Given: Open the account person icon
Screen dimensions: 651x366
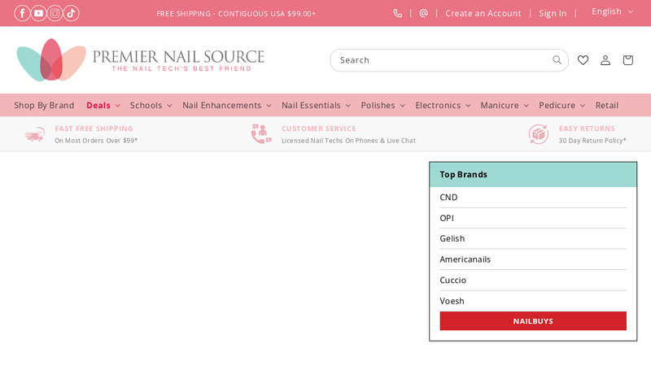Looking at the screenshot, I should point(605,60).
